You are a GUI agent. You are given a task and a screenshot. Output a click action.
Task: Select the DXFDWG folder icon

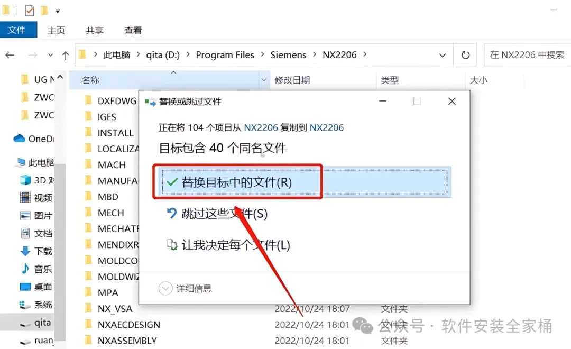click(x=88, y=100)
